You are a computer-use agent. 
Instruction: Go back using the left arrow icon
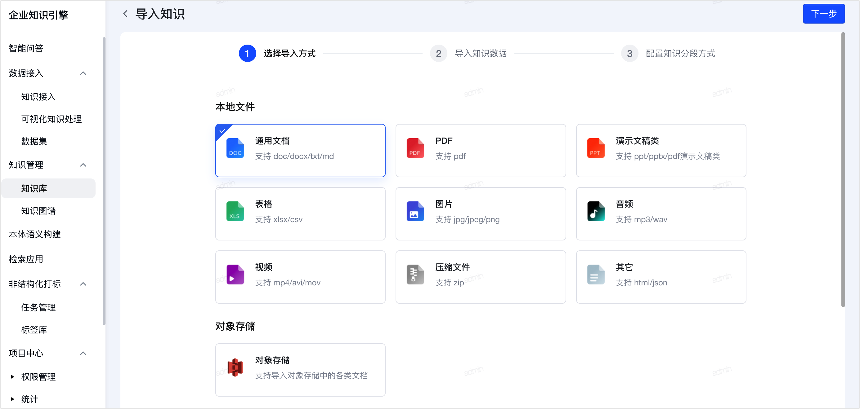click(126, 14)
